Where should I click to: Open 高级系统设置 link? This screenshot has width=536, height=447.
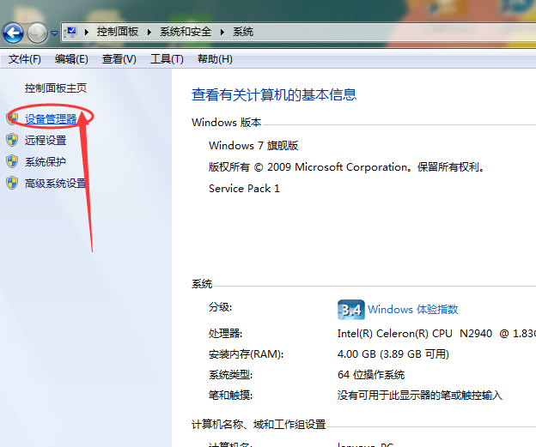(x=55, y=184)
